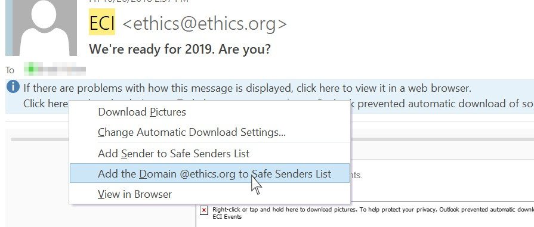Click the message date line above the sender
Image resolution: width=534 pixels, height=227 pixels.
(139, 1)
